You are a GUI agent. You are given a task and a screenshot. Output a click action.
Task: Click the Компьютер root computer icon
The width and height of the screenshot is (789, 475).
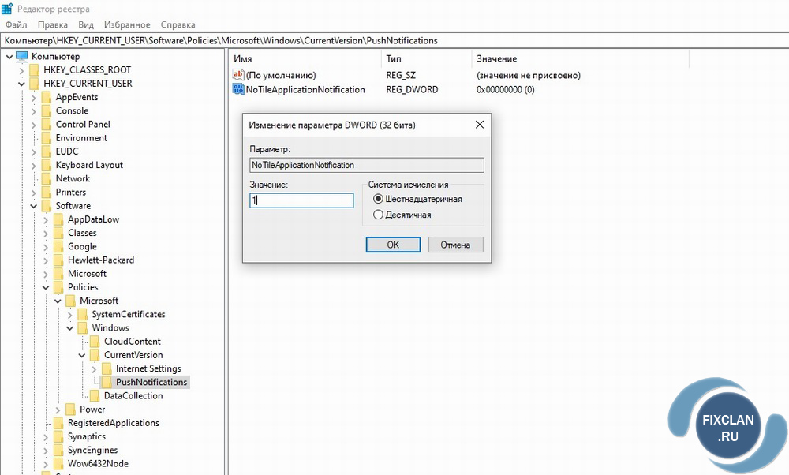[22, 56]
